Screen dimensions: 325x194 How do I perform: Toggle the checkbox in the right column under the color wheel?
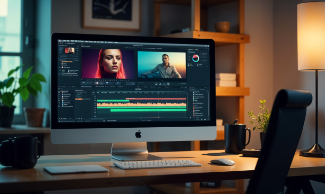pyautogui.click(x=198, y=64)
